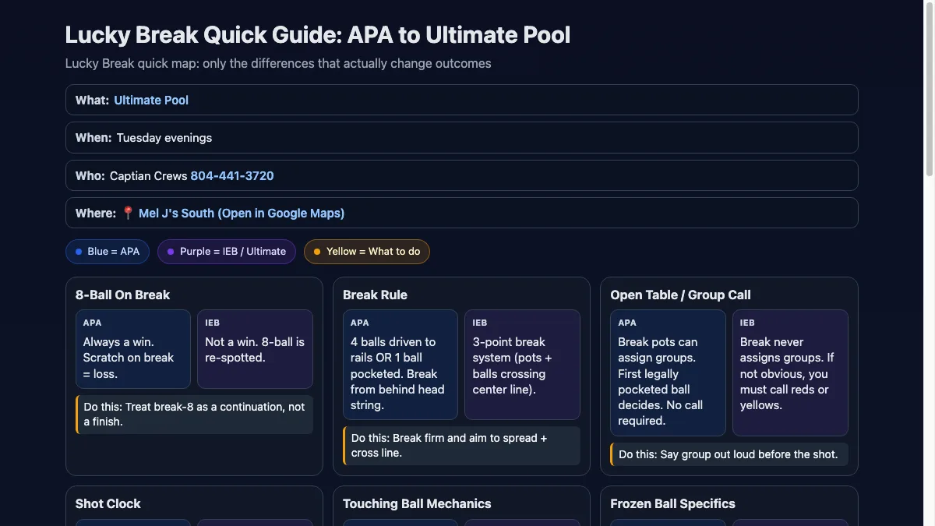Click the 'Who:' label

point(90,176)
